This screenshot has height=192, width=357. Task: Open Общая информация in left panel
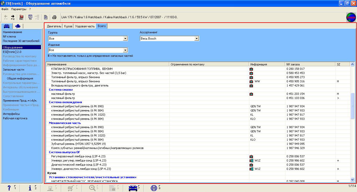point(20,78)
